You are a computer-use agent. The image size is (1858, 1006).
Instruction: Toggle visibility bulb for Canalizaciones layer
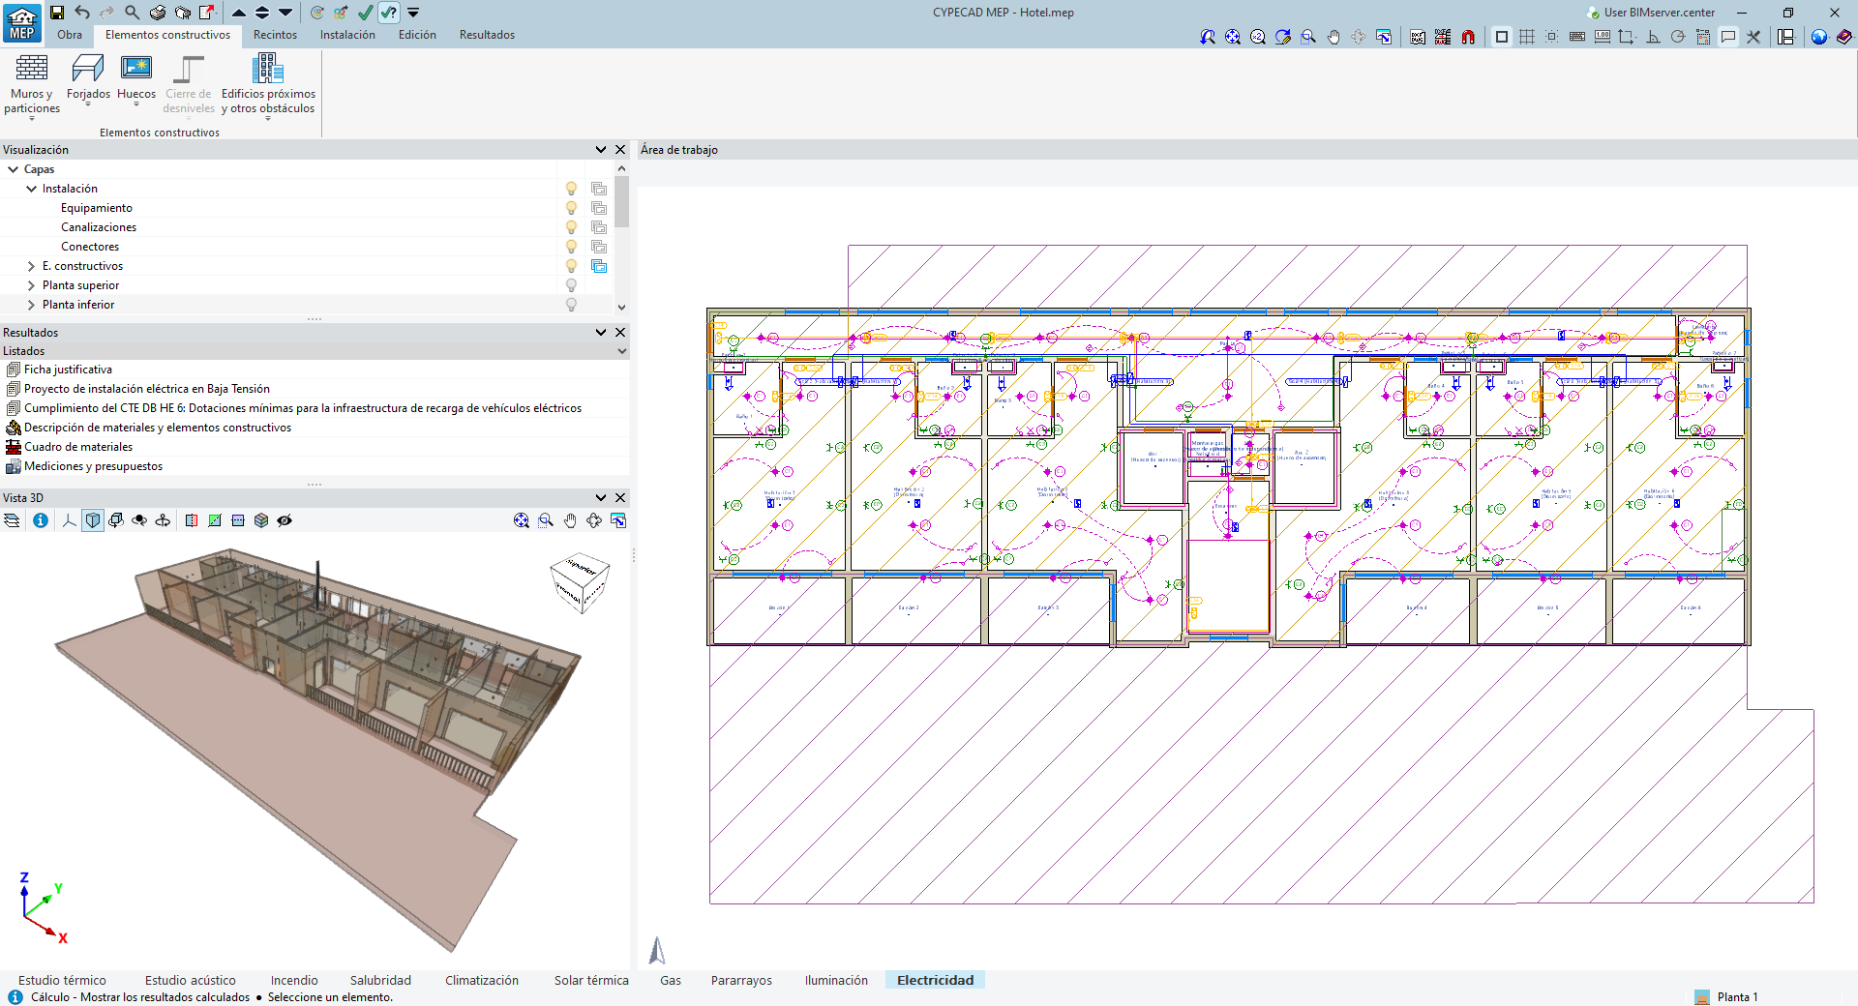point(571,227)
